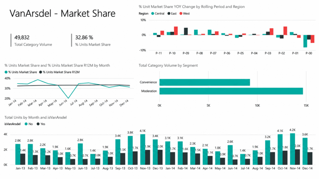
Task: Click the '% Units Market Share R12M' legend item
Action: click(x=59, y=72)
